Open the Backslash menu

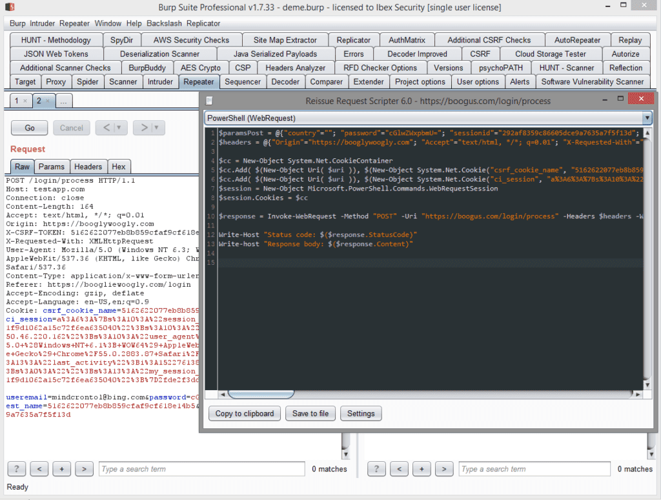[x=164, y=23]
